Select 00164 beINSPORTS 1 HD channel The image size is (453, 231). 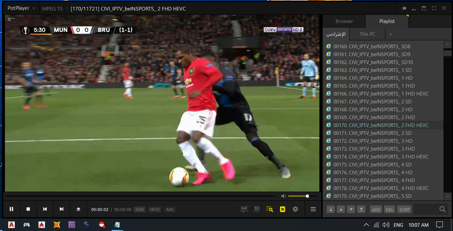[383, 78]
